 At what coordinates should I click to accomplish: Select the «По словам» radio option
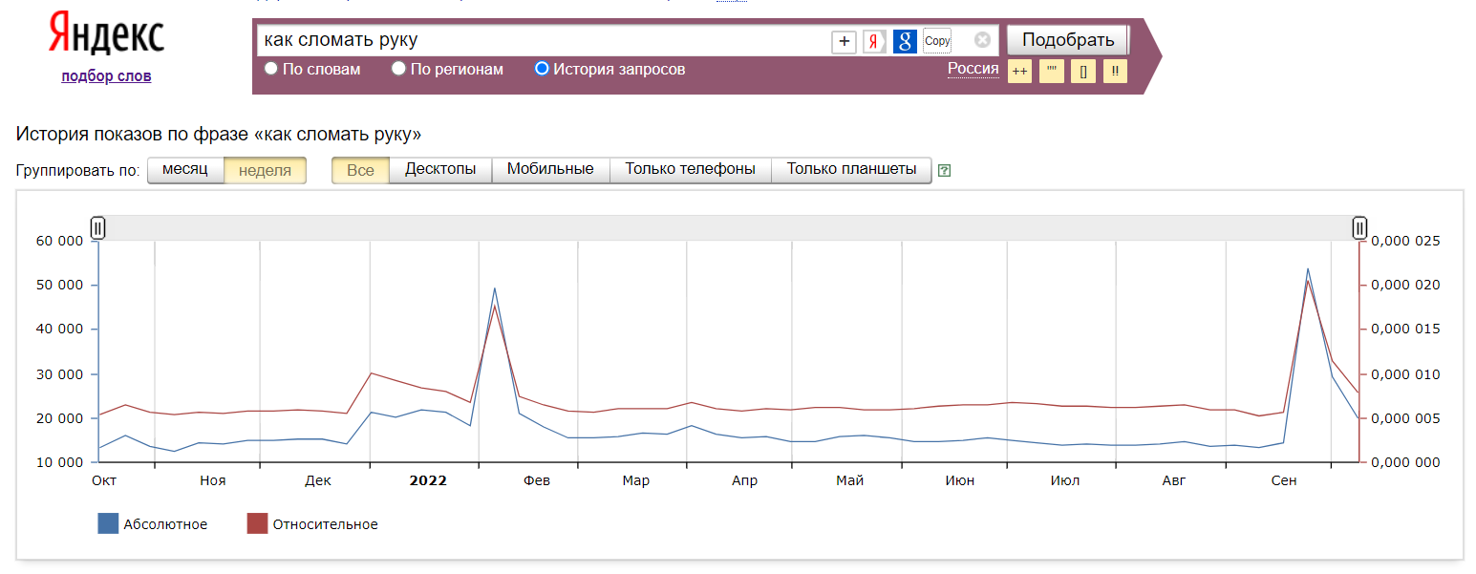click(x=271, y=69)
